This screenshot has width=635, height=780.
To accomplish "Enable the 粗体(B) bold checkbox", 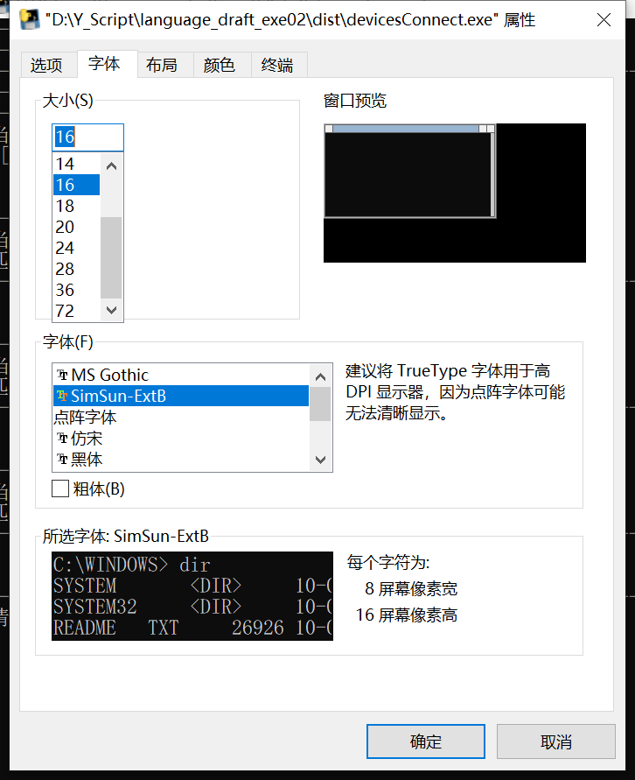I will 60,488.
